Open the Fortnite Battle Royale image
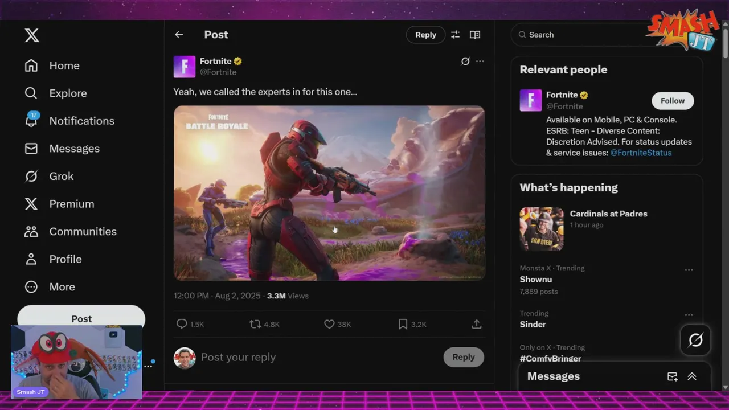This screenshot has height=410, width=729. click(329, 193)
